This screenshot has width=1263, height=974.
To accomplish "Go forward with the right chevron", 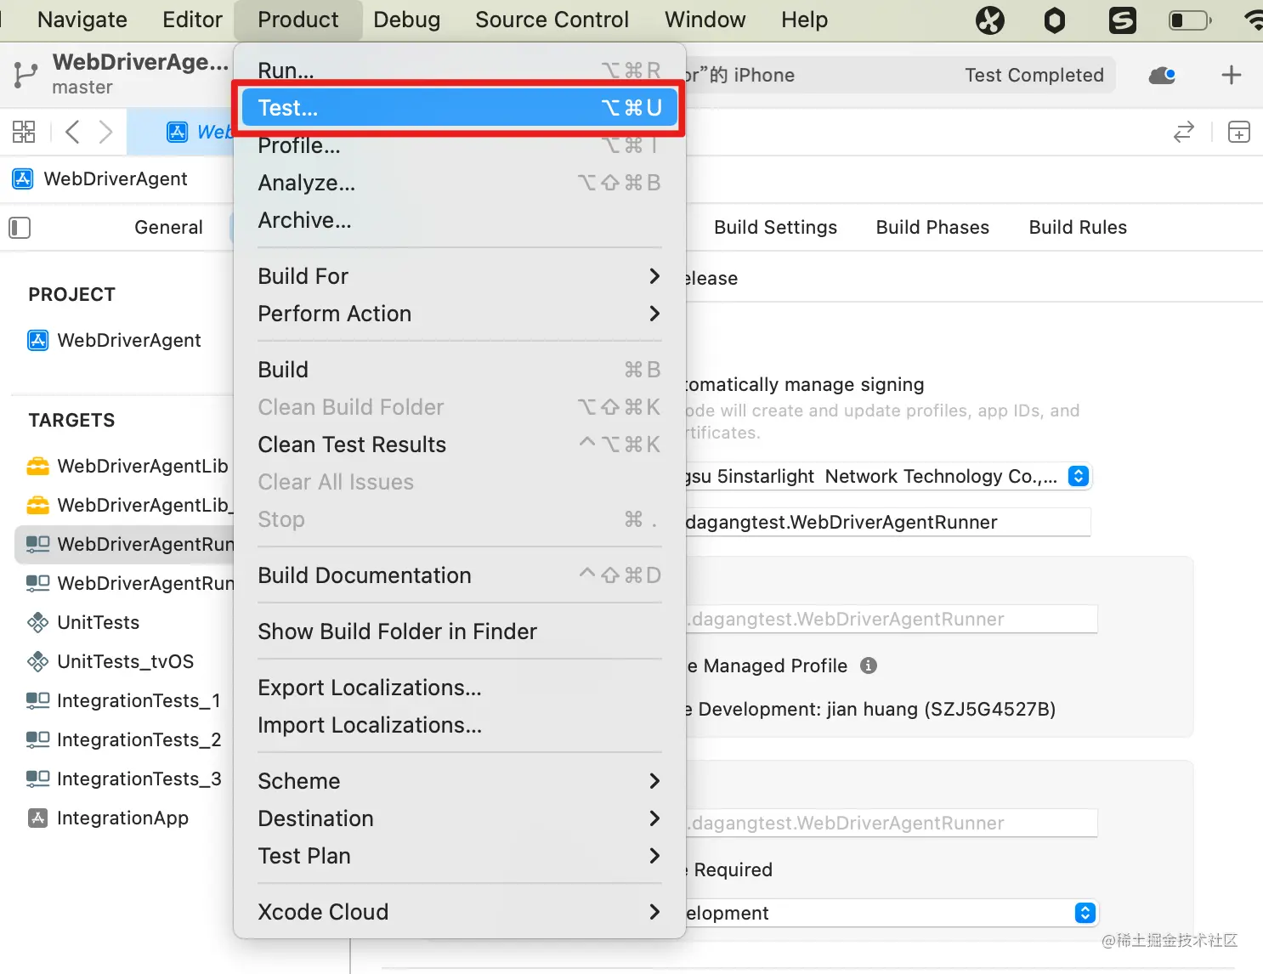I will coord(105,132).
